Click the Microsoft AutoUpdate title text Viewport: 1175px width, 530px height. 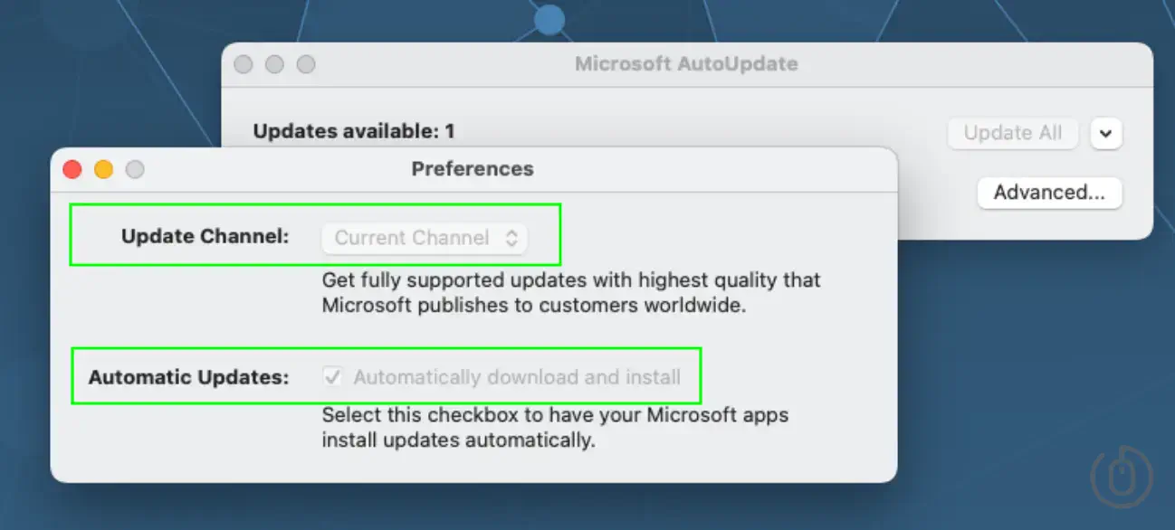tap(686, 64)
